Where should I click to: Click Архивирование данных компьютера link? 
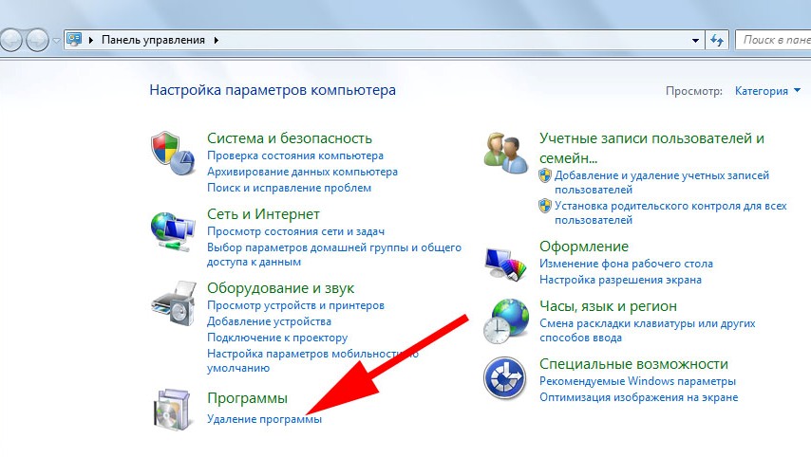(x=302, y=172)
